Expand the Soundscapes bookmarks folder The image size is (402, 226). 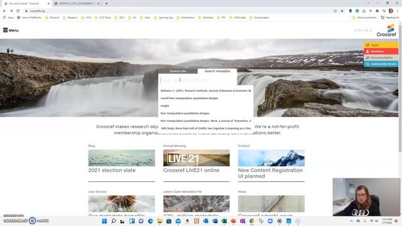(x=259, y=18)
